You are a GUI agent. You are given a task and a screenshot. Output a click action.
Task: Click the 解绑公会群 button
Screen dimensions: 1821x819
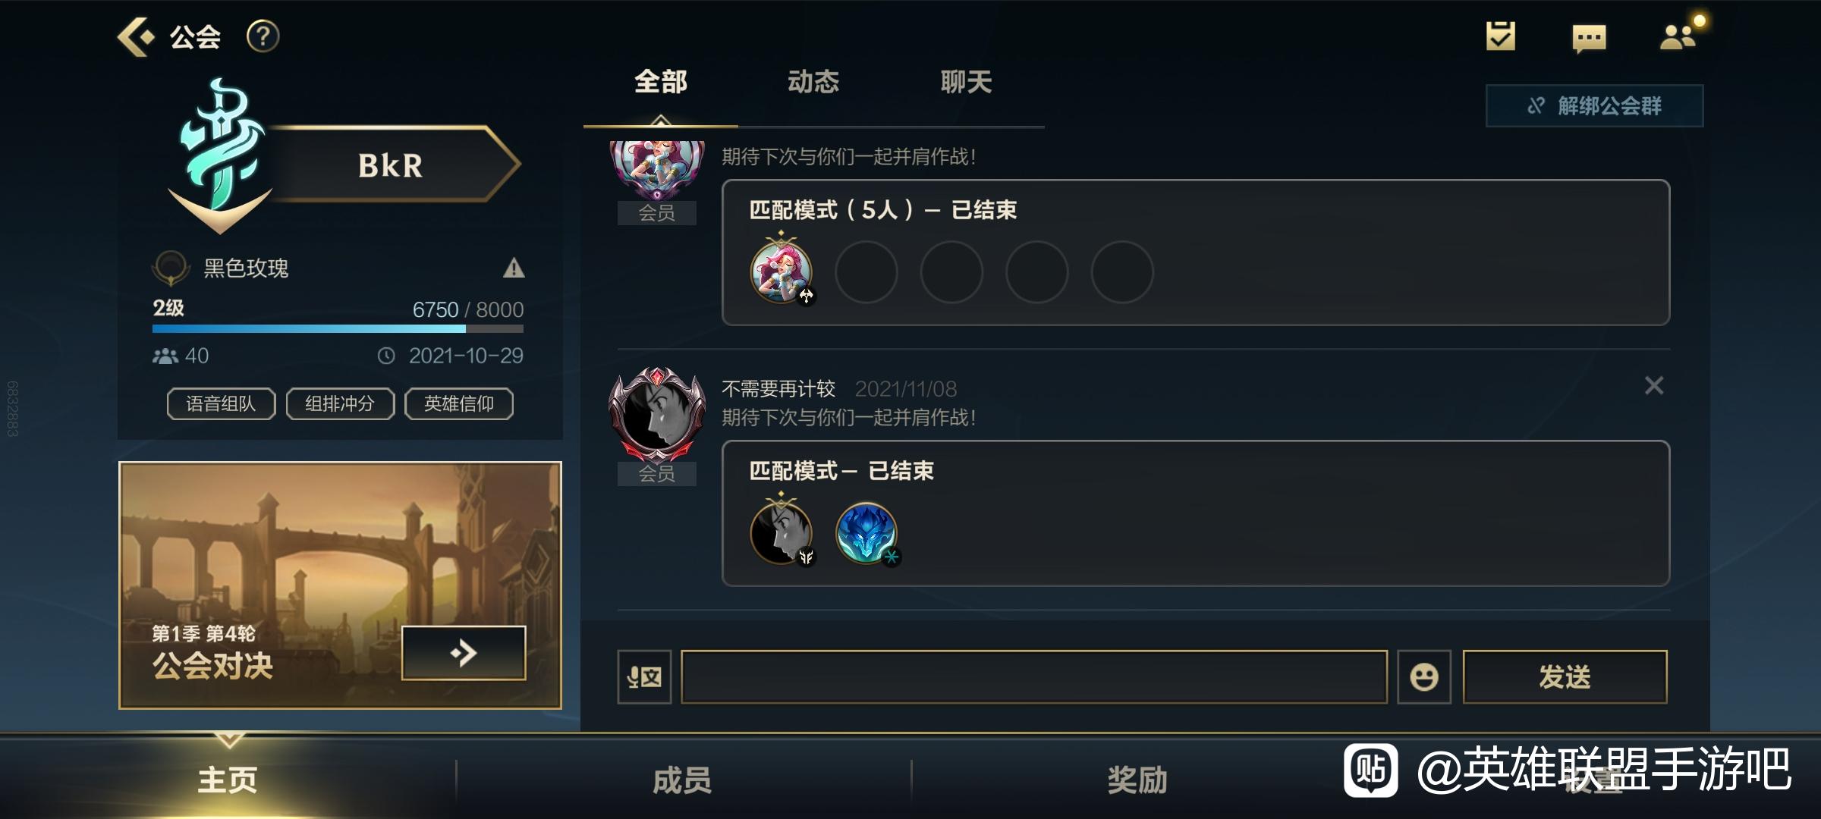(x=1594, y=105)
